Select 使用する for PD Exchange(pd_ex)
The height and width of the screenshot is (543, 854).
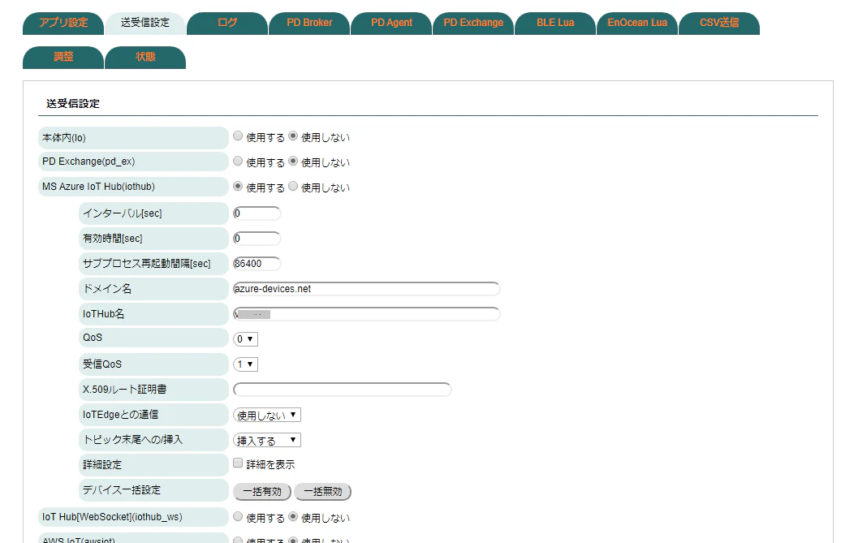(238, 162)
